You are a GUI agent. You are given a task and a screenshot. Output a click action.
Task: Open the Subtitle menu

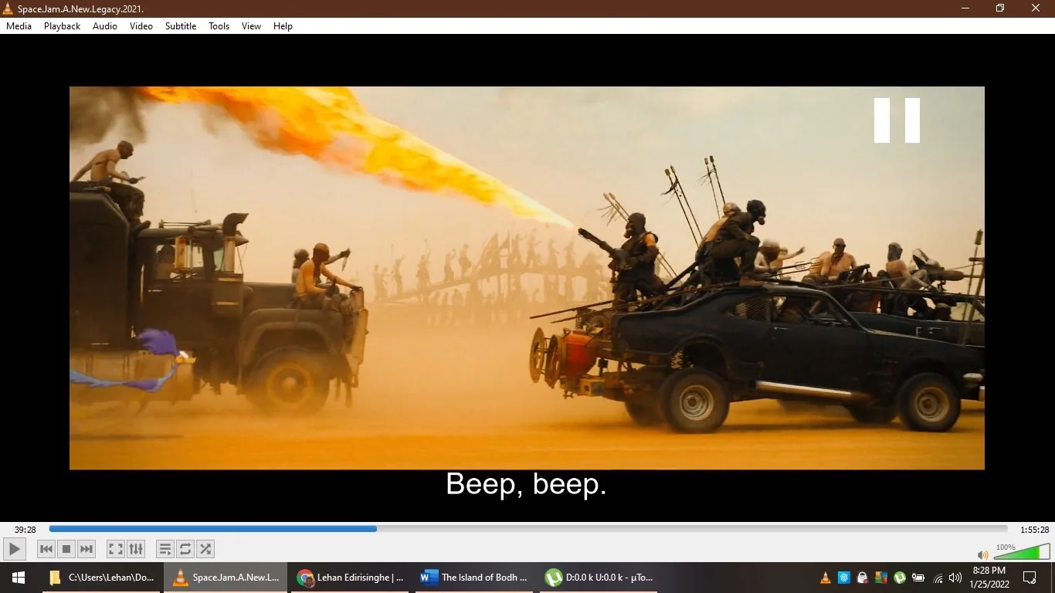(181, 26)
